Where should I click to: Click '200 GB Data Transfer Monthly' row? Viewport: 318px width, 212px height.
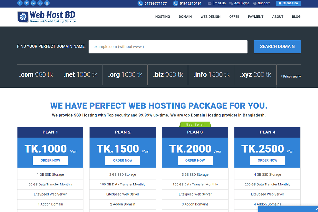267,185
